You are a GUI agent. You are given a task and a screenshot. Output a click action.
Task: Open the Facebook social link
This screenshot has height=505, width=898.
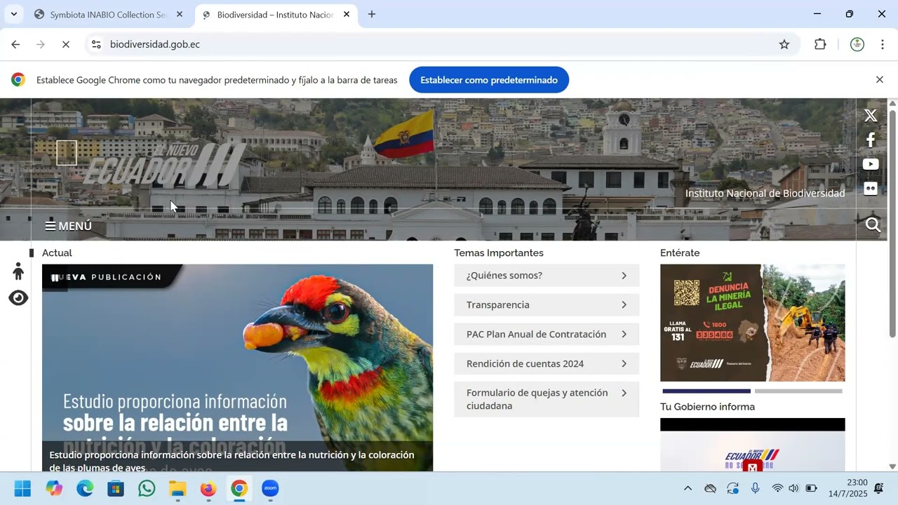click(871, 140)
